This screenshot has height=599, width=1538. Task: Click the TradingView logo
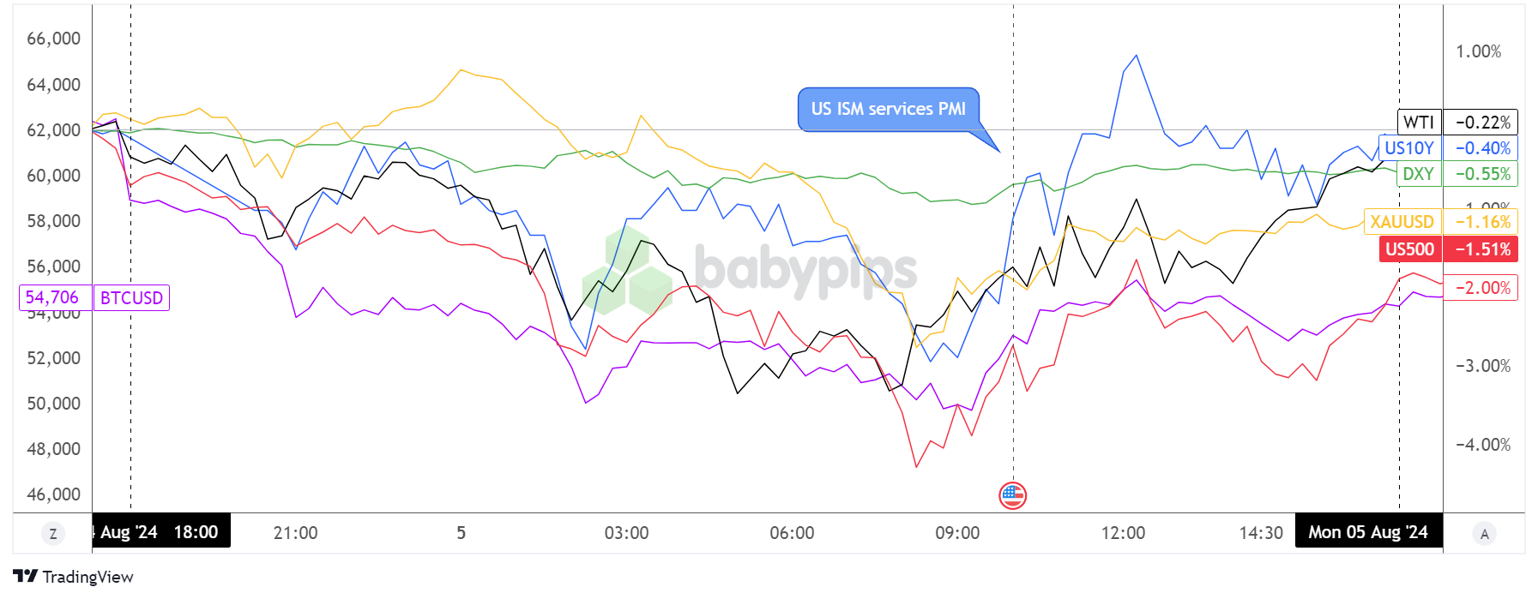tap(26, 576)
